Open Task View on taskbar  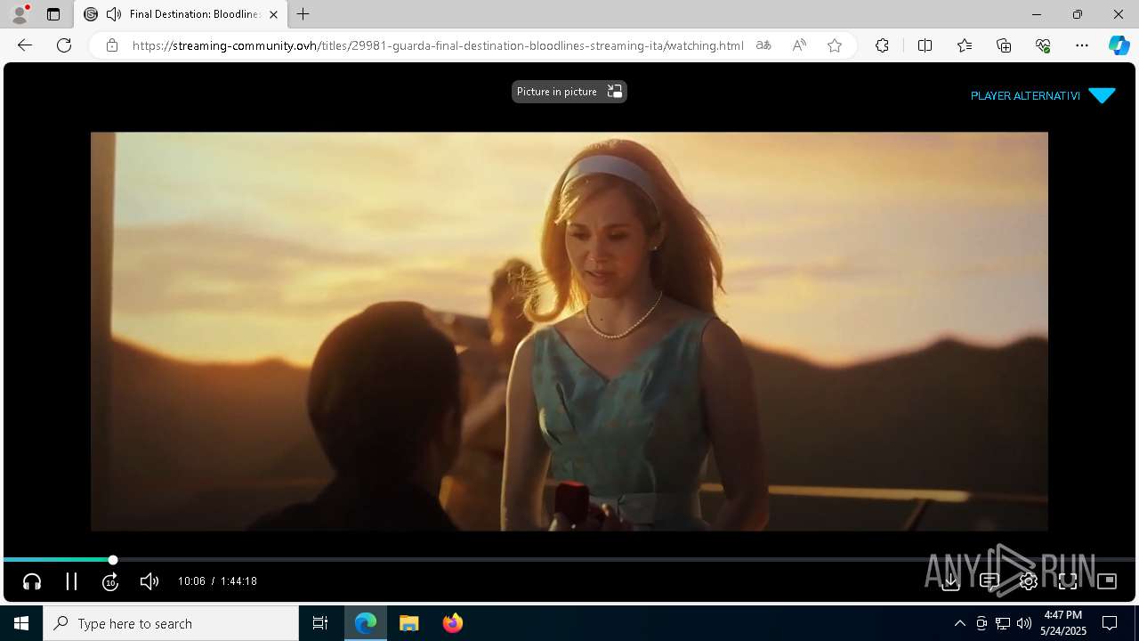click(x=320, y=623)
